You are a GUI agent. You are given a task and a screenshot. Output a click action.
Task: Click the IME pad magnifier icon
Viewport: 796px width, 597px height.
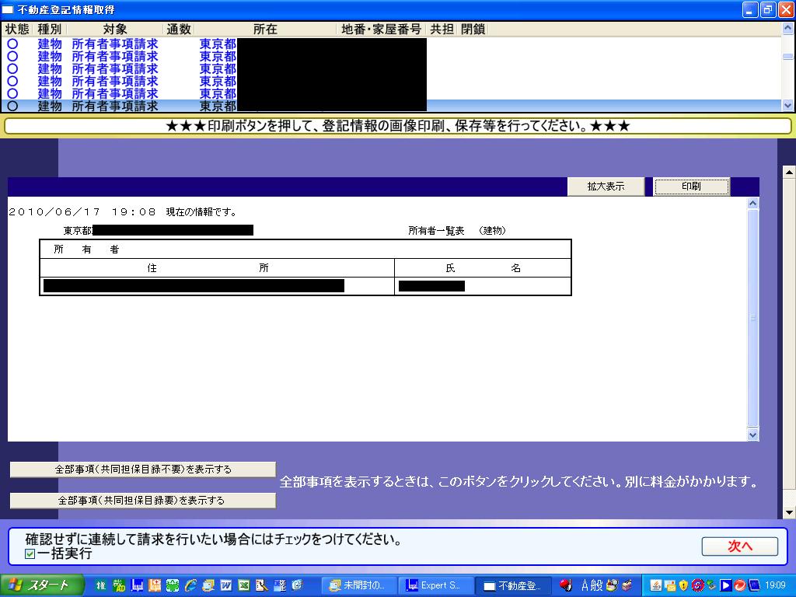613,585
